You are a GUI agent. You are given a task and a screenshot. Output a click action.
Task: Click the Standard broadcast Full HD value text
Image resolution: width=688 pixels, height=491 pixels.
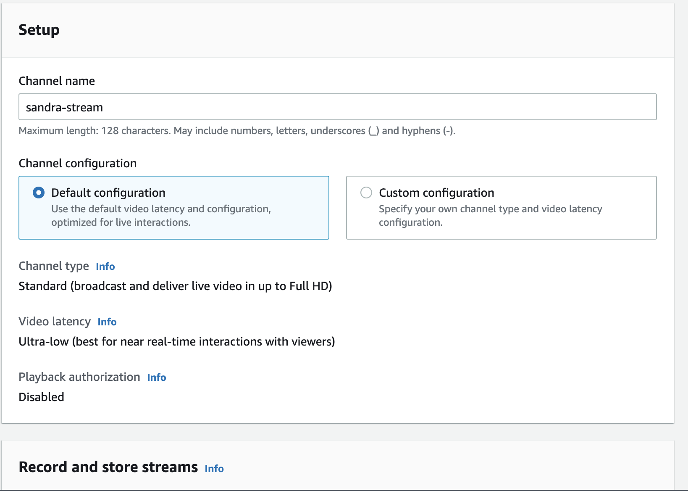click(x=176, y=286)
